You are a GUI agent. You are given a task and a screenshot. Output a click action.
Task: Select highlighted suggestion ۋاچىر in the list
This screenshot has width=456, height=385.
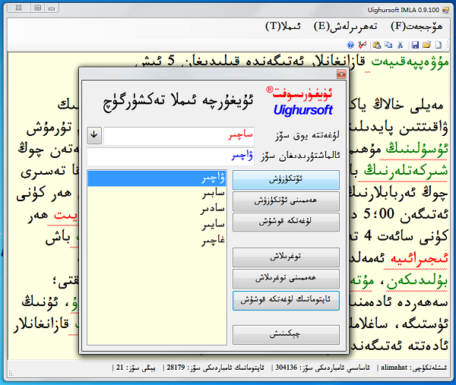click(157, 178)
